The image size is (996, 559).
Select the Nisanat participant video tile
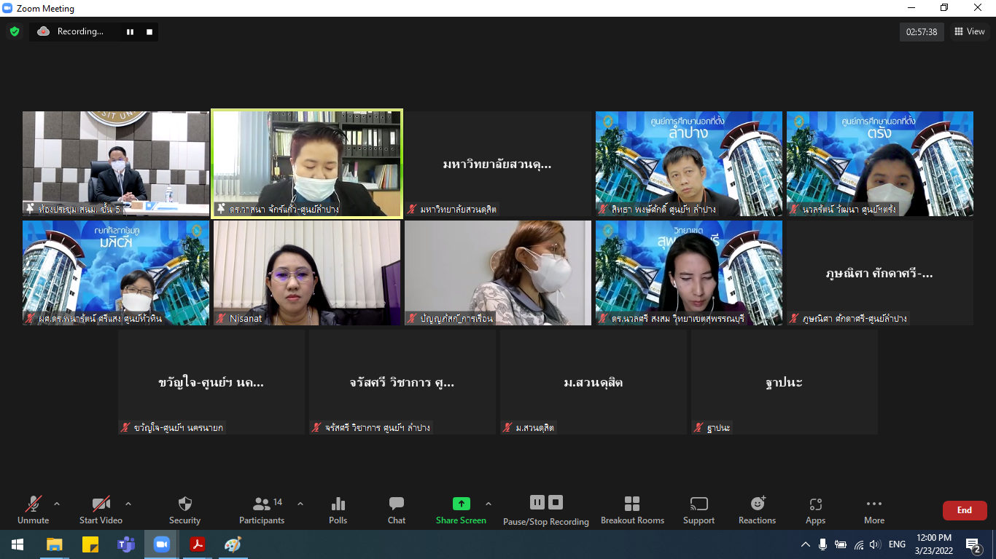point(307,273)
